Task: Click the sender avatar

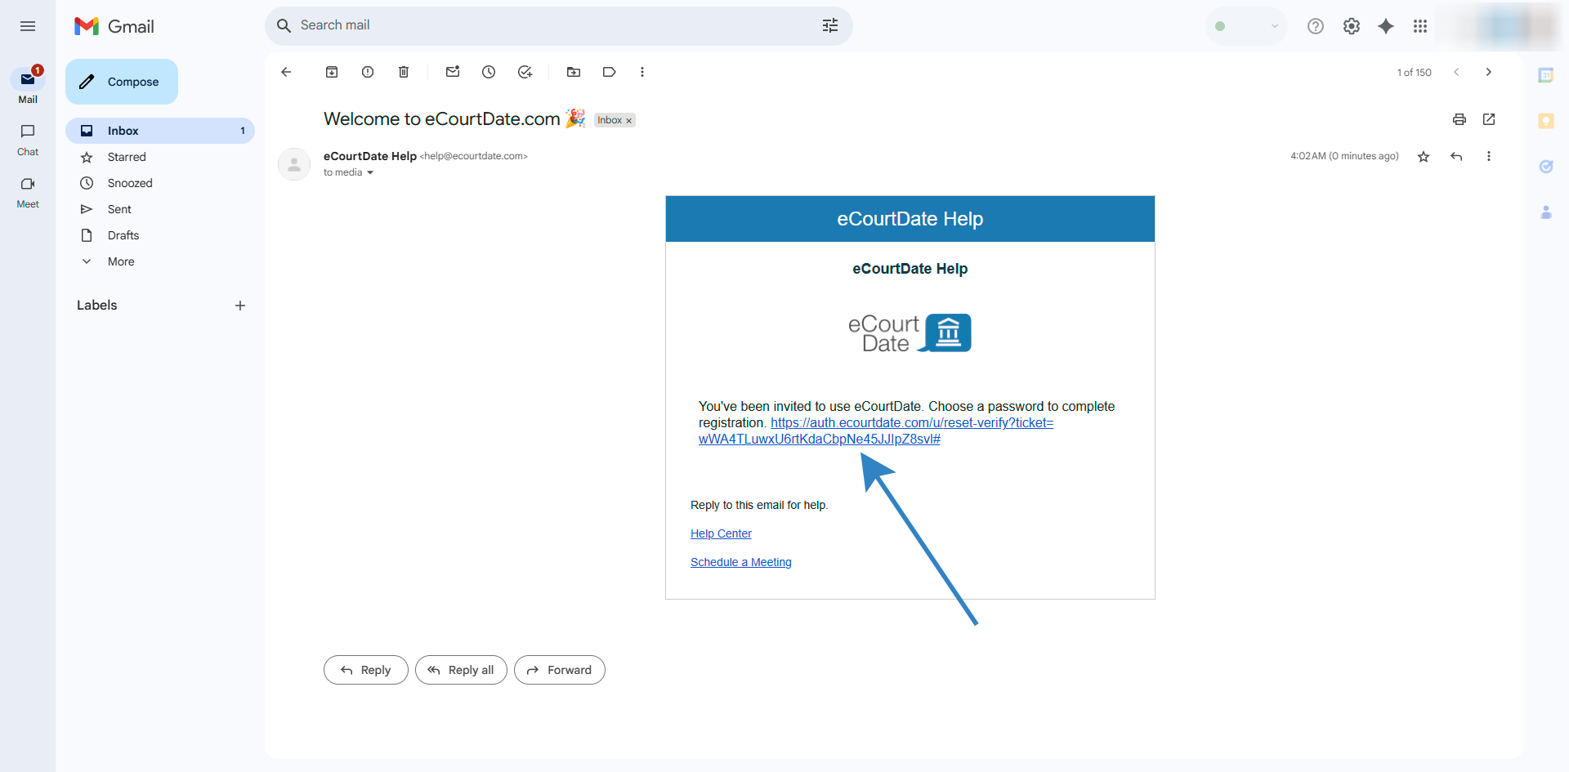Action: tap(294, 164)
